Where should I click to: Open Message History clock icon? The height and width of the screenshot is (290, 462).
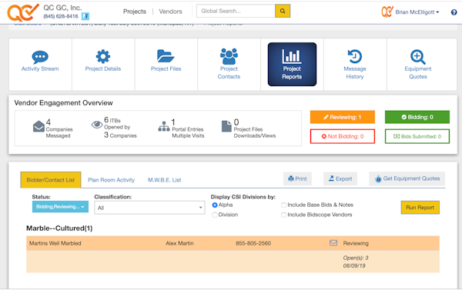pyautogui.click(x=355, y=56)
